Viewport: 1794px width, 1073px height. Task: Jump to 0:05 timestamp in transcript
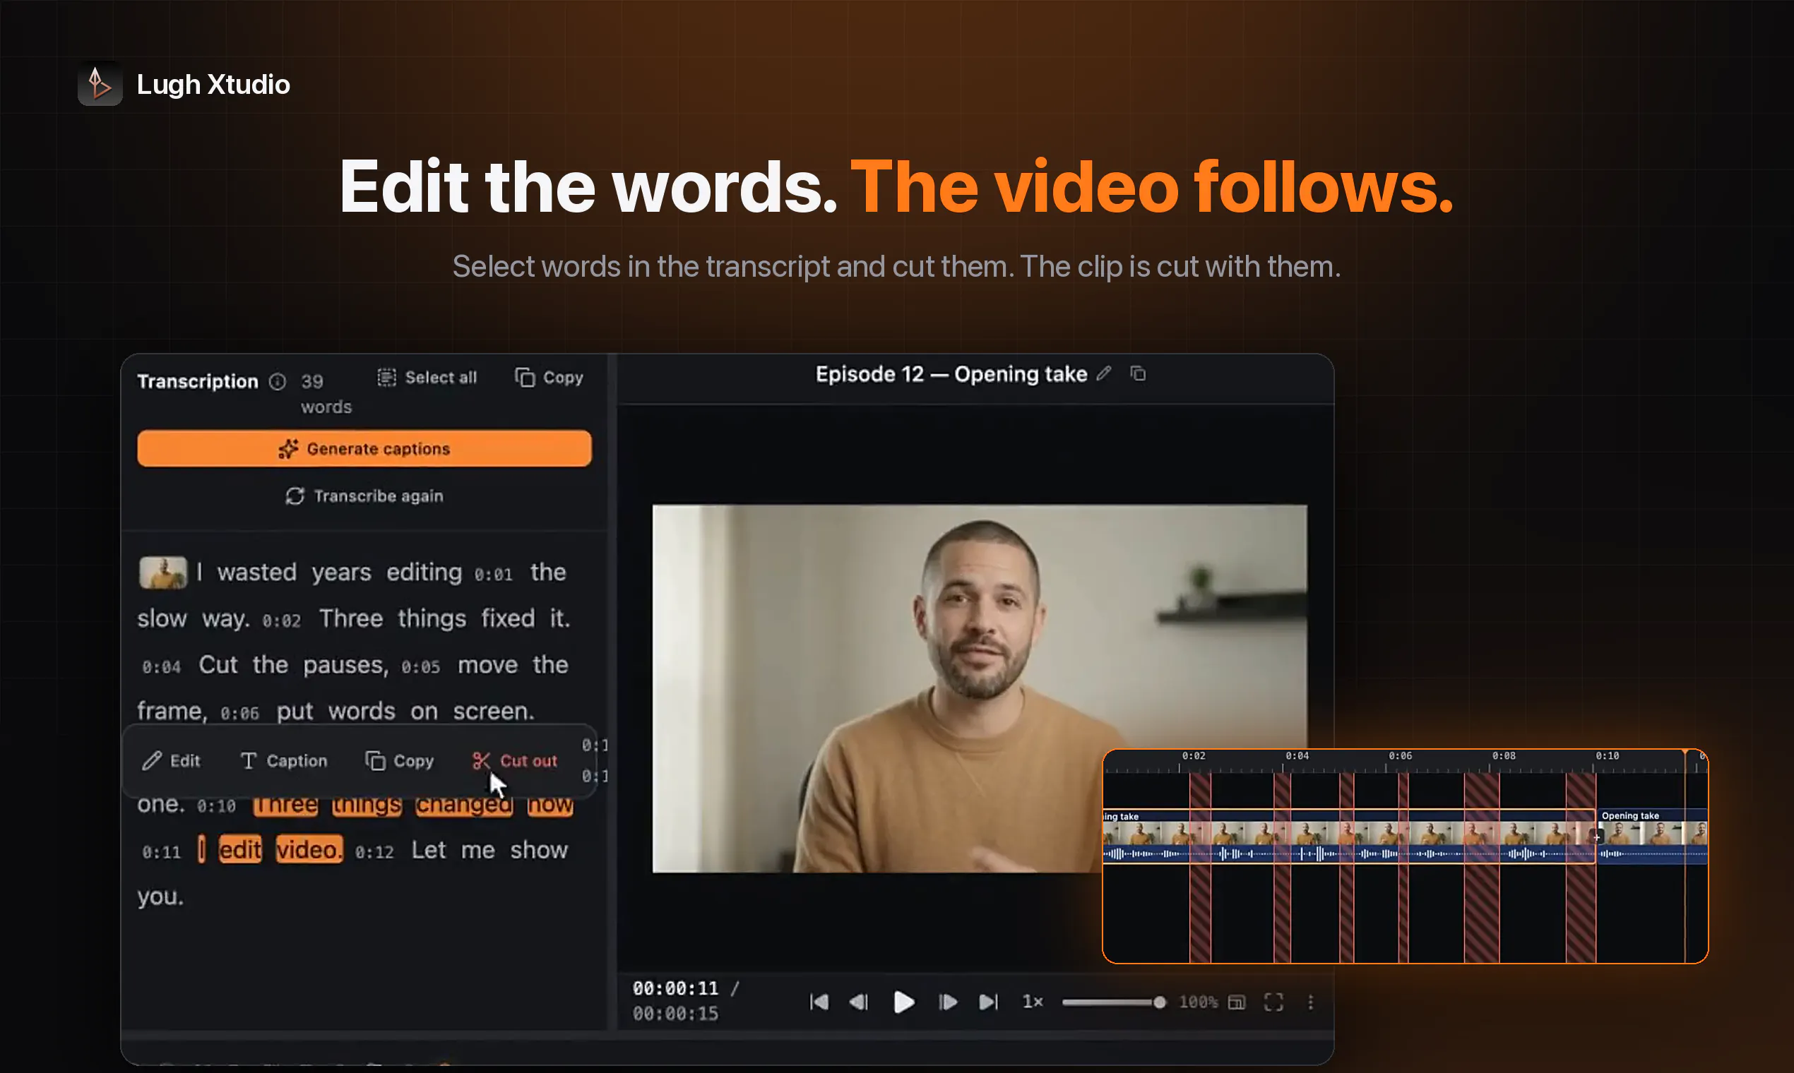click(421, 668)
